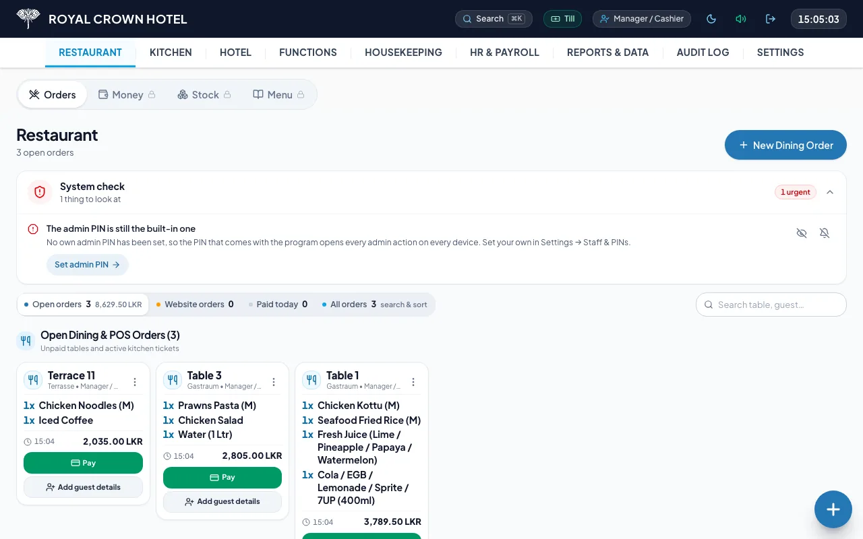
Task: Click the Set admin PIN link
Action: point(88,265)
